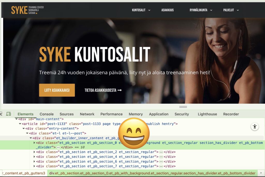
Task: Click the DevTools panel resize handle
Action: click(183, 107)
